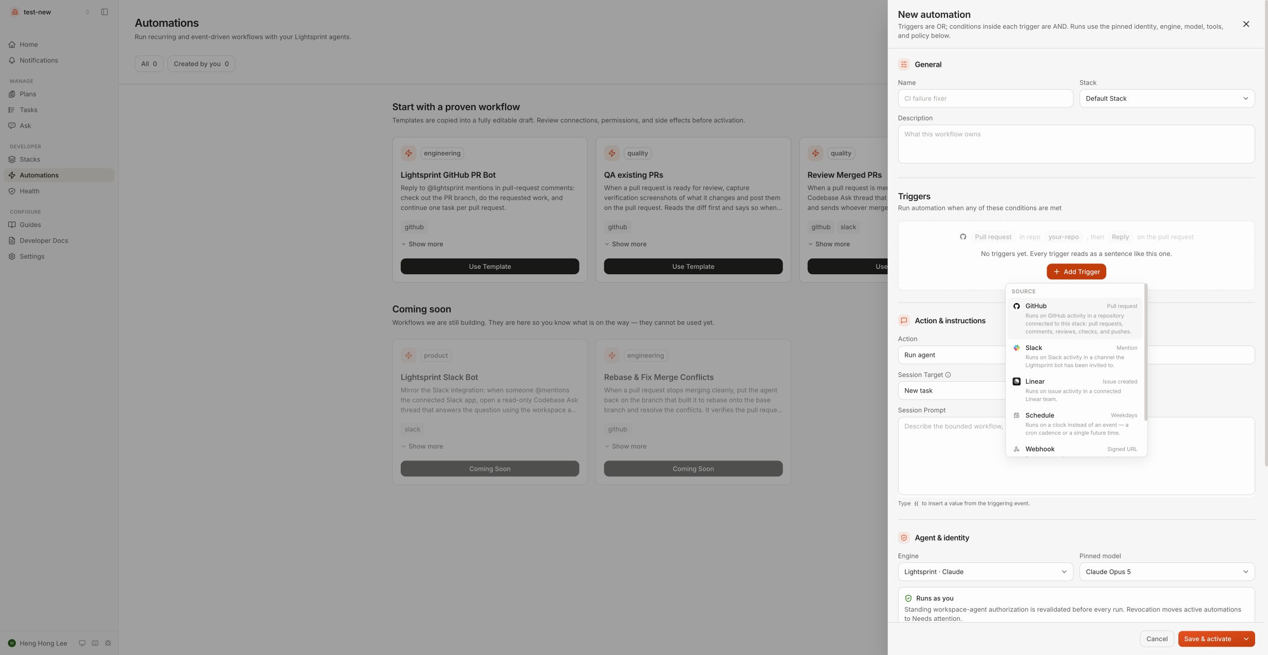Click the Add Trigger button

[1076, 272]
